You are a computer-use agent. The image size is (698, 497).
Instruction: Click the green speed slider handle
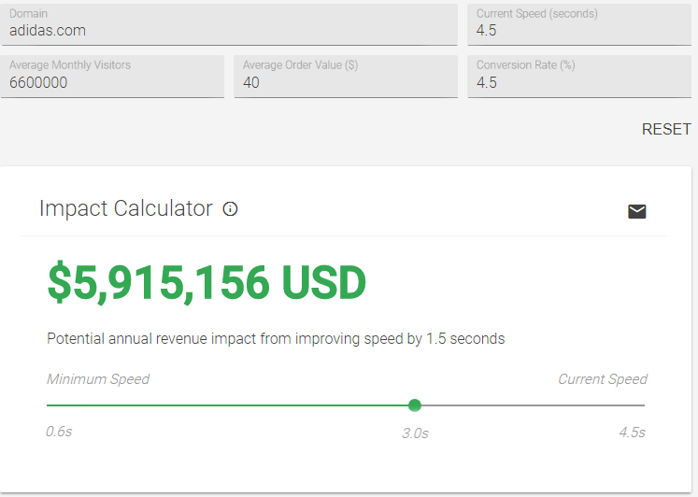[x=415, y=405]
